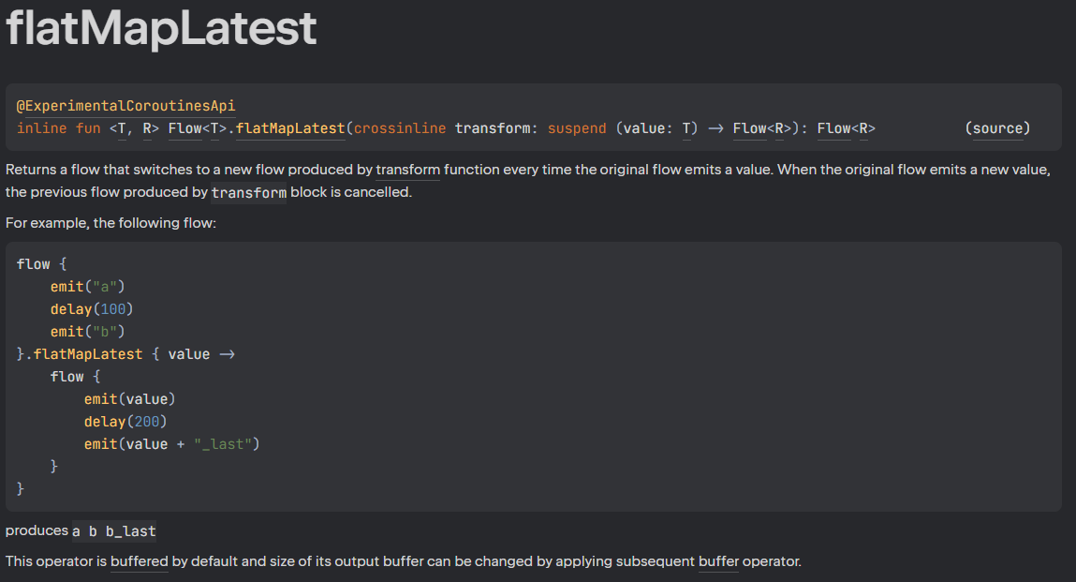
Task: Click the T generic parameter in <T, R>
Action: [122, 128]
